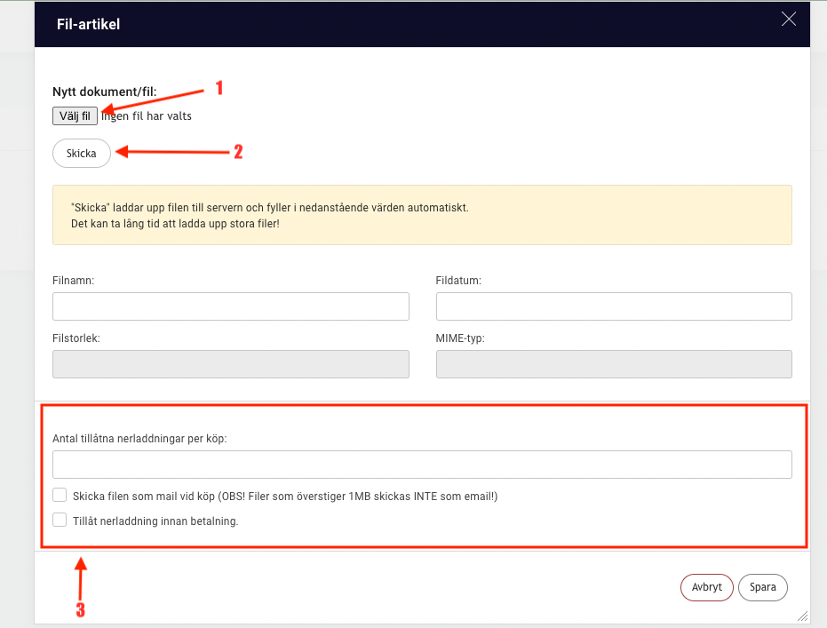The width and height of the screenshot is (827, 628).
Task: Cancel the dialog with Avbryt
Action: (x=707, y=587)
